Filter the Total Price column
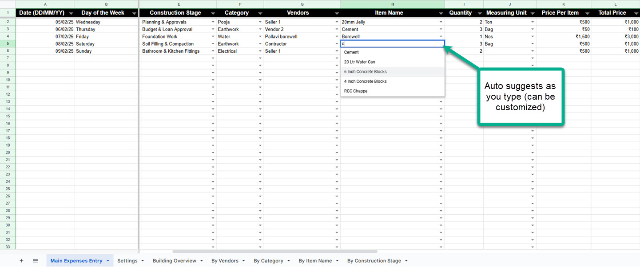This screenshot has height=267, width=640. point(635,12)
